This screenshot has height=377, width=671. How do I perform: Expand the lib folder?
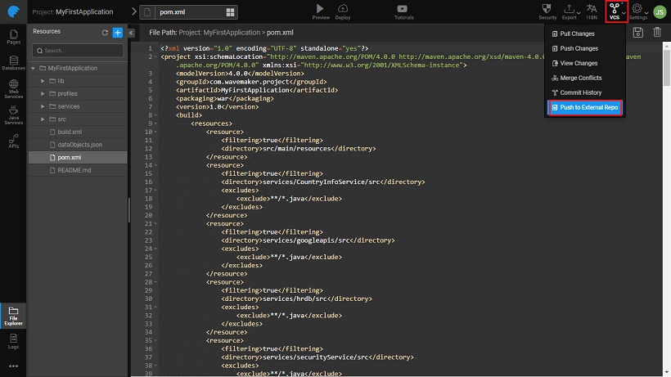43,81
